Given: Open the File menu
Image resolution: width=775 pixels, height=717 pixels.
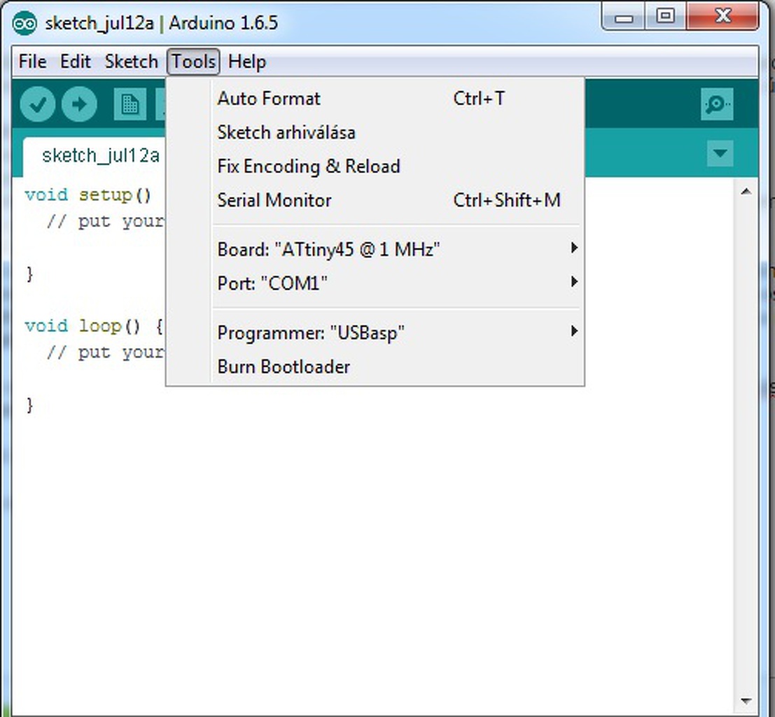Looking at the screenshot, I should [33, 62].
